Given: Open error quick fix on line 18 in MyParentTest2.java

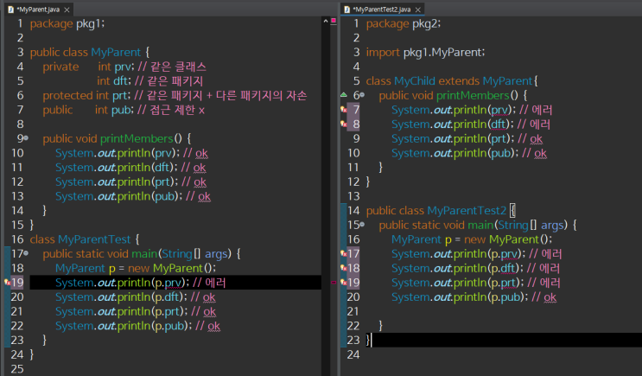Looking at the screenshot, I should (x=344, y=268).
